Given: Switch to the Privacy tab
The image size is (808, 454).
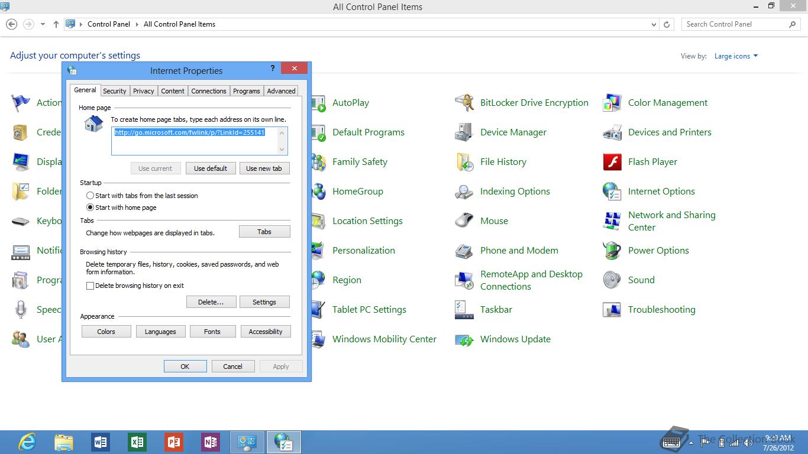Looking at the screenshot, I should tap(143, 91).
